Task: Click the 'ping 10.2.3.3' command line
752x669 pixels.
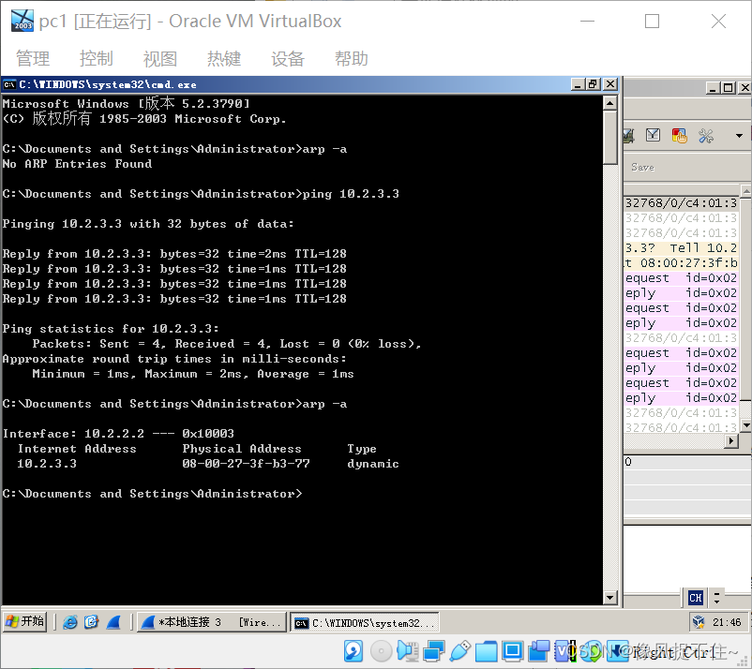Action: (x=201, y=194)
